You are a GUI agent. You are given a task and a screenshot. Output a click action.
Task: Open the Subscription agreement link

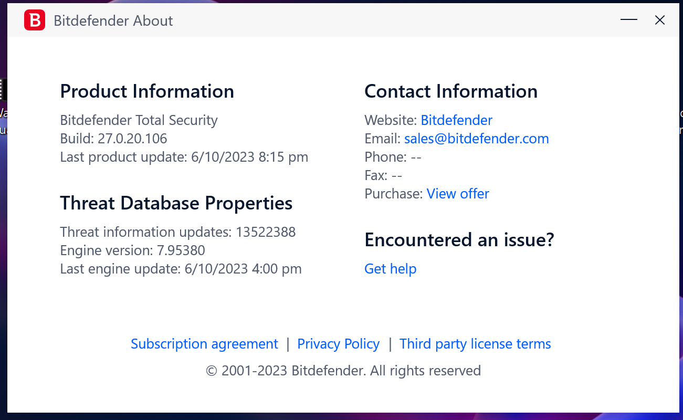tap(204, 344)
